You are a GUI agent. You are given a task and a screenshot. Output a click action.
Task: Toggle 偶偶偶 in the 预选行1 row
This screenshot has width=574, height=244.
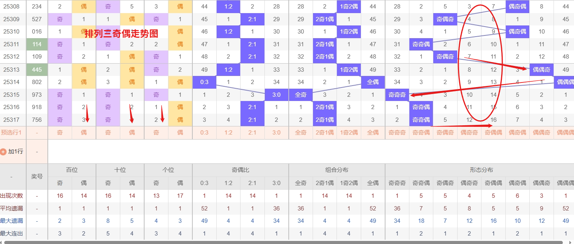tap(564, 133)
